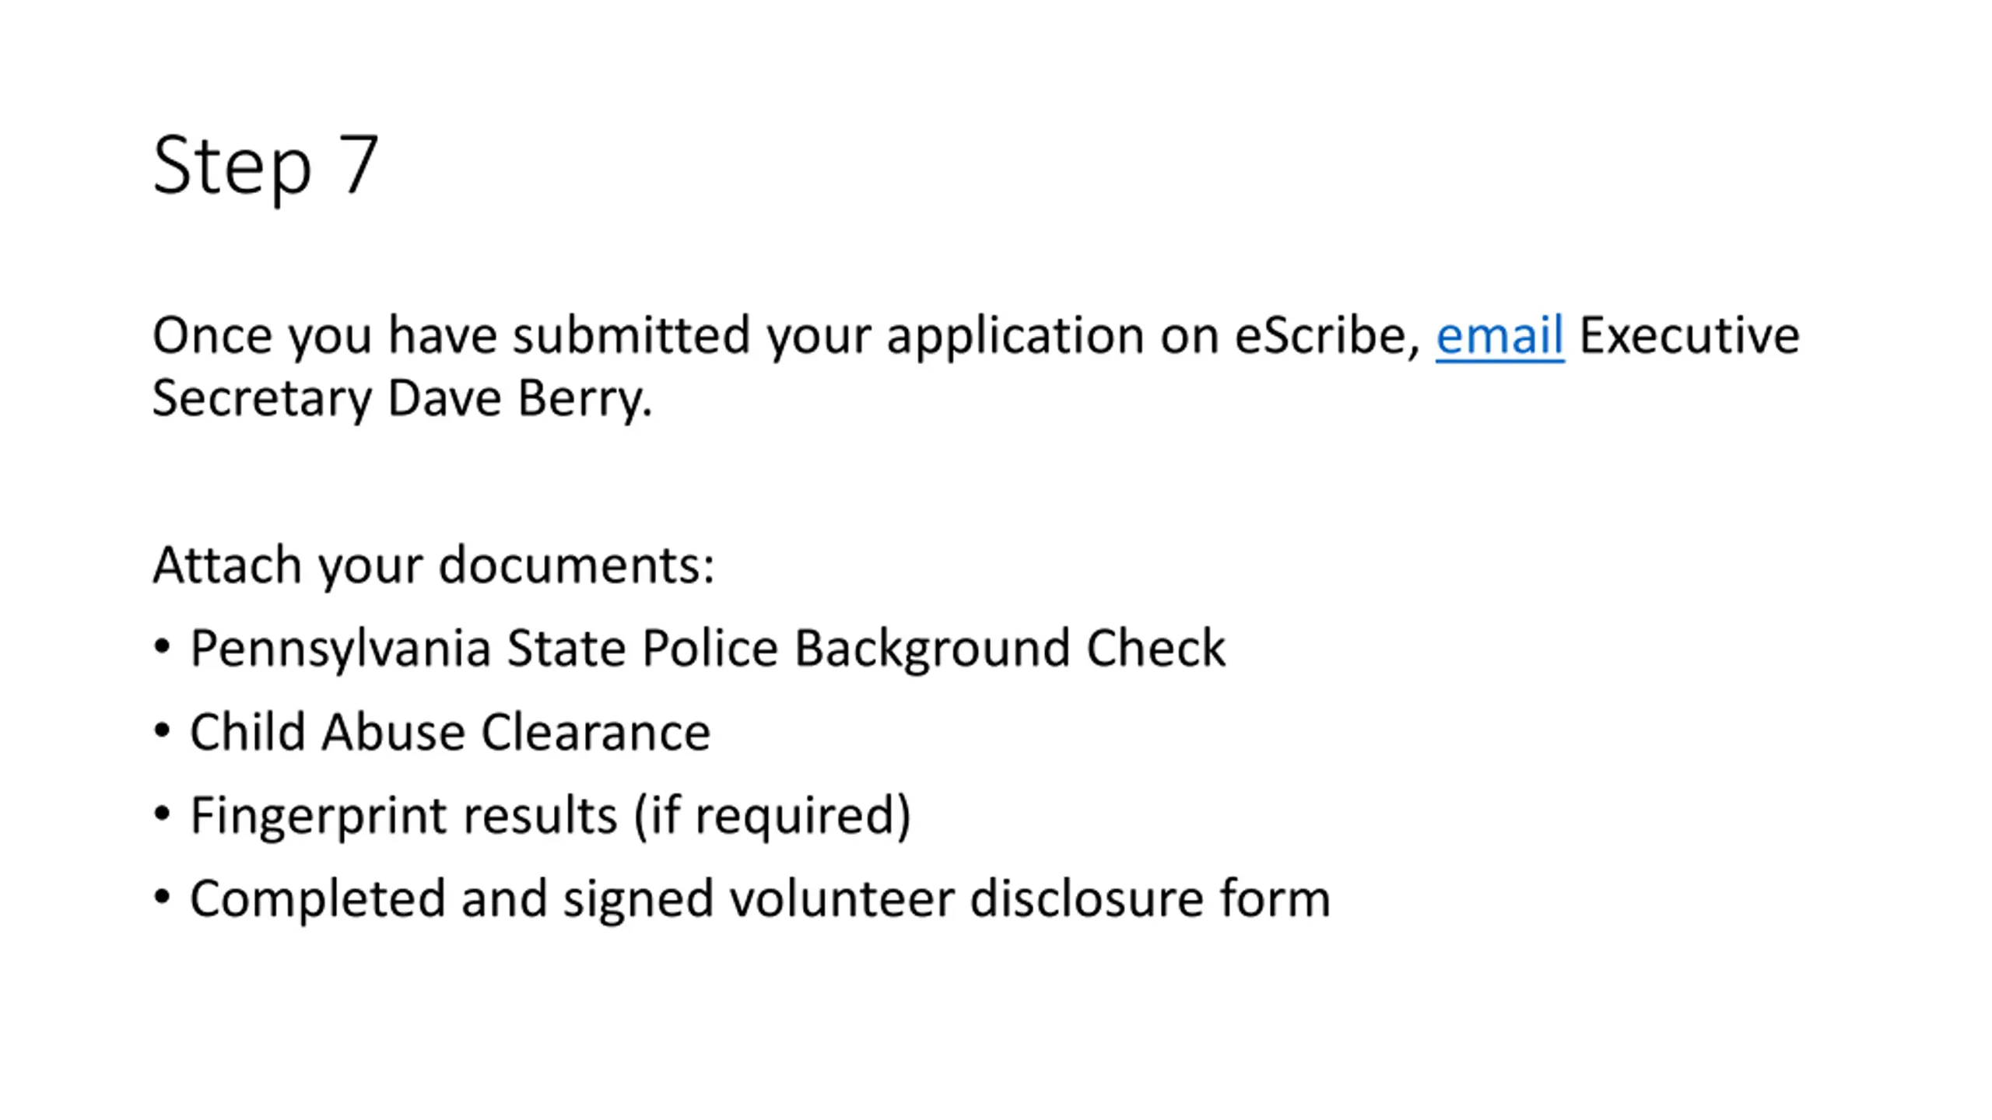Image resolution: width=1992 pixels, height=1120 pixels.
Task: Click Pennsylvania State Police Background Check item
Action: [x=707, y=649]
